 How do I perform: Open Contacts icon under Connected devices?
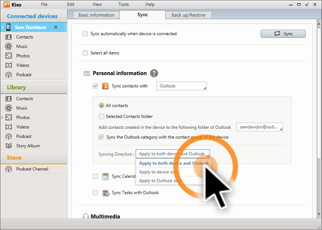tap(8, 37)
